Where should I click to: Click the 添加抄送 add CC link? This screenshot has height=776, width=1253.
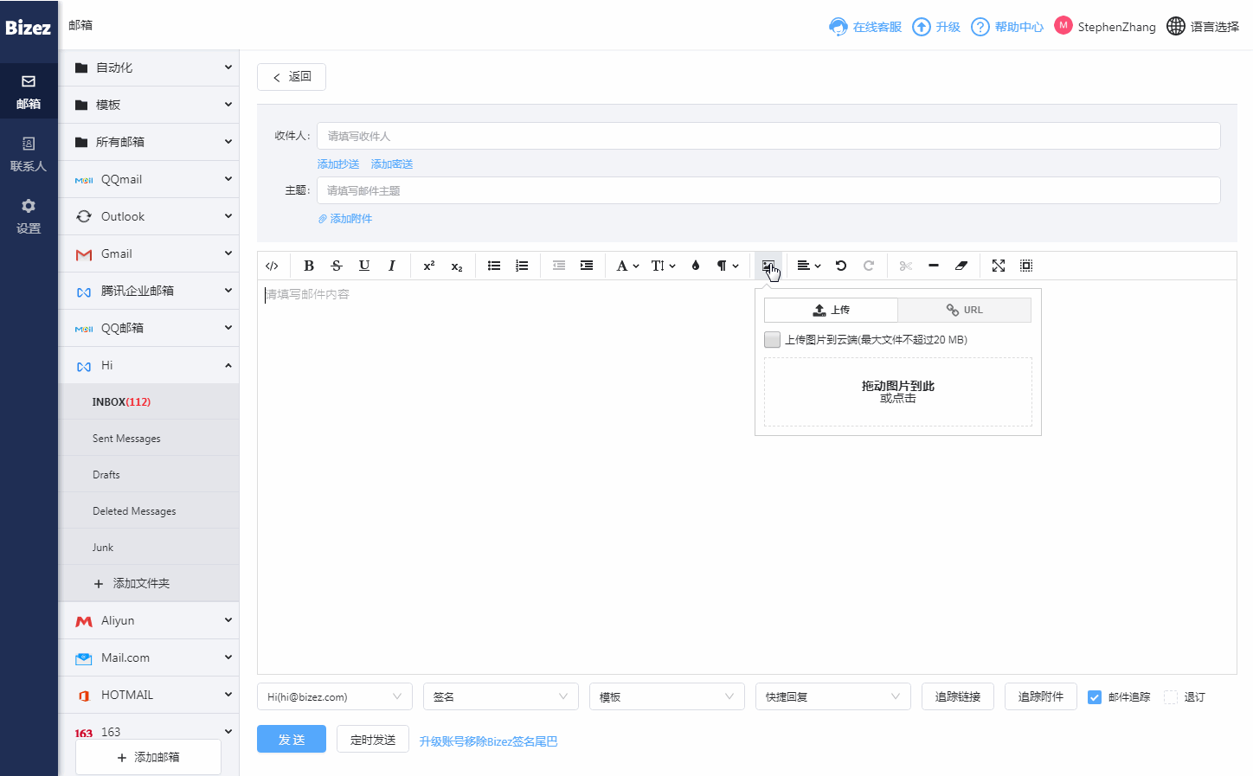(338, 164)
